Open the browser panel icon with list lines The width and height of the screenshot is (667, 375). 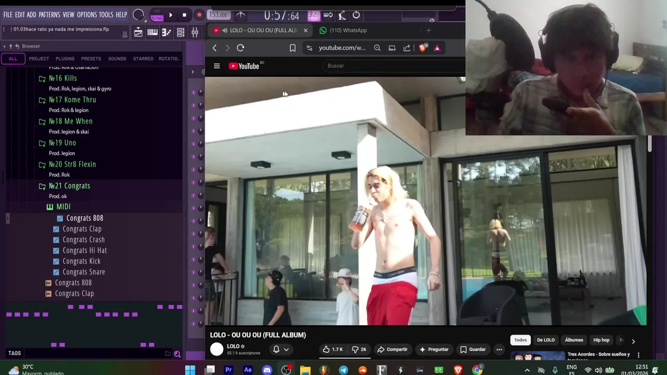point(180,33)
